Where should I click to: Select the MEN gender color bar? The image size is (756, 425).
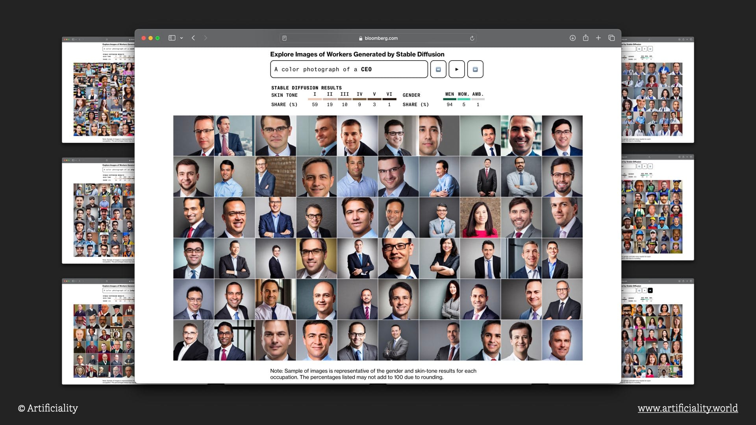[x=449, y=99]
